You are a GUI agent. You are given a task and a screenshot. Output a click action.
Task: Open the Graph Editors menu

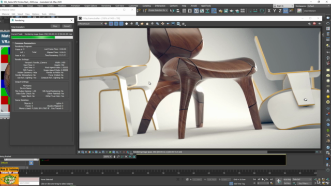coord(91,6)
